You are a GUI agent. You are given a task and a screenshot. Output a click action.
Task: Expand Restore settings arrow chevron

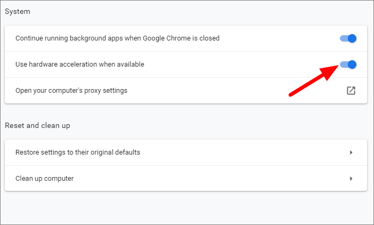click(351, 152)
